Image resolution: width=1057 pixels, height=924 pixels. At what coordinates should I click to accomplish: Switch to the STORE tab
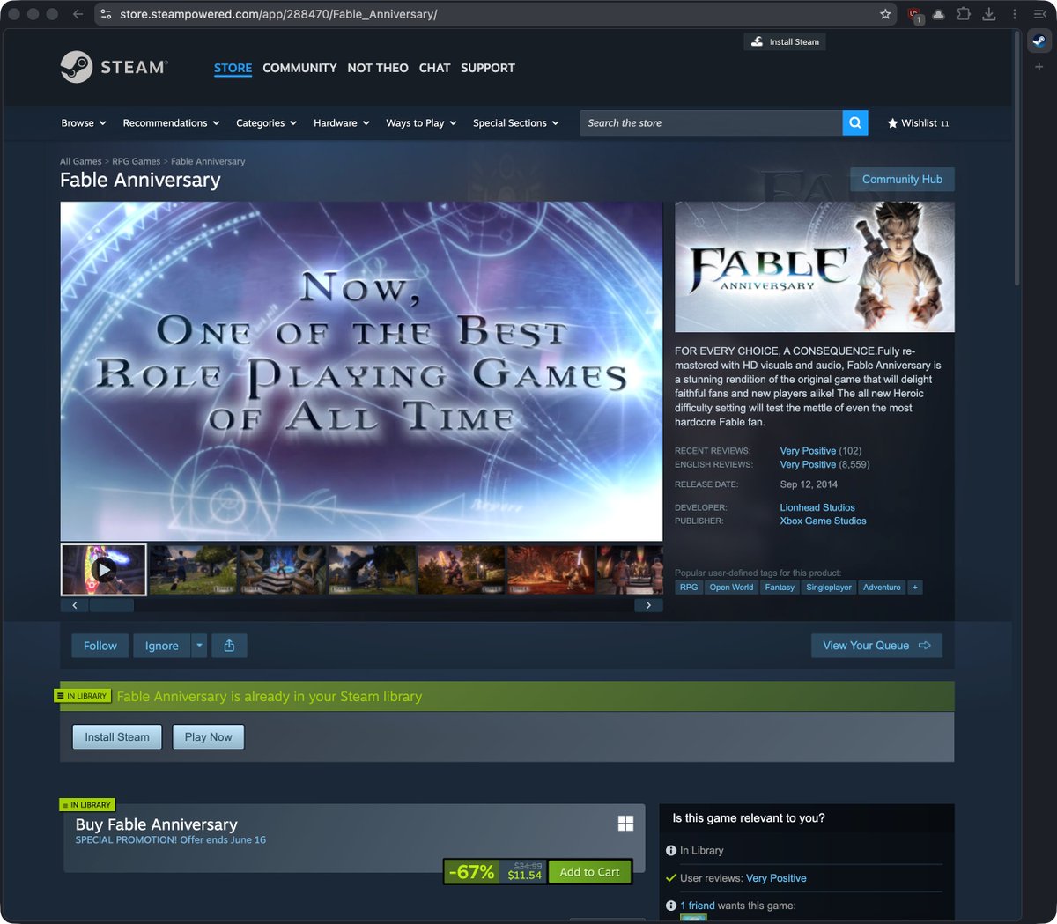(x=233, y=68)
